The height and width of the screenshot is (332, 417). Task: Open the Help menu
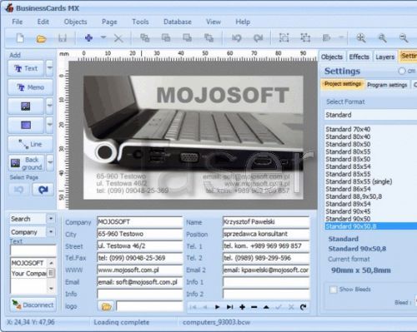243,22
